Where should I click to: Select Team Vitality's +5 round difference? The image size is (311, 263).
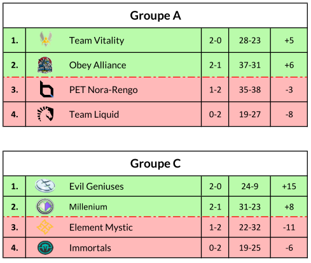[289, 40]
